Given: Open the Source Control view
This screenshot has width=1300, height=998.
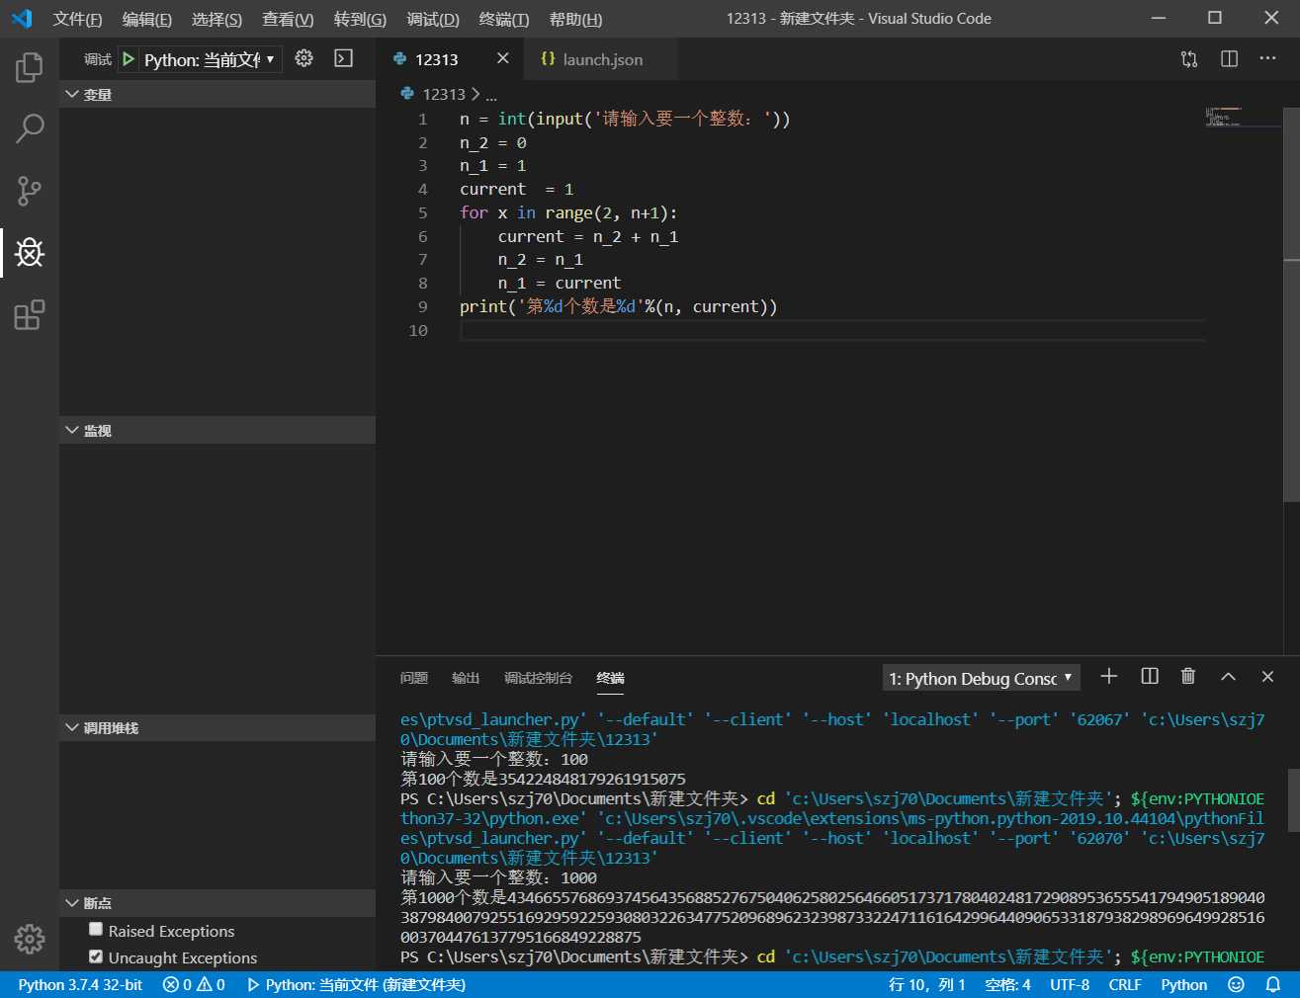Looking at the screenshot, I should [30, 191].
